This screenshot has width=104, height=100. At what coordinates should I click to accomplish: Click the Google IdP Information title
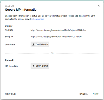[x=22, y=10]
